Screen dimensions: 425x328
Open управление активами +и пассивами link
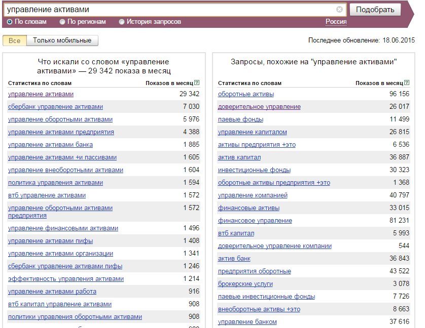tap(62, 157)
